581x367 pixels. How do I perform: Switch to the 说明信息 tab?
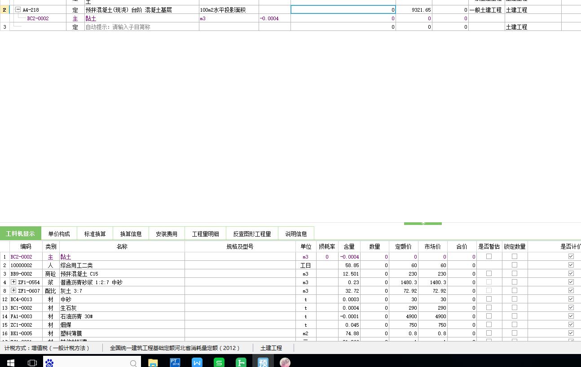tap(296, 233)
